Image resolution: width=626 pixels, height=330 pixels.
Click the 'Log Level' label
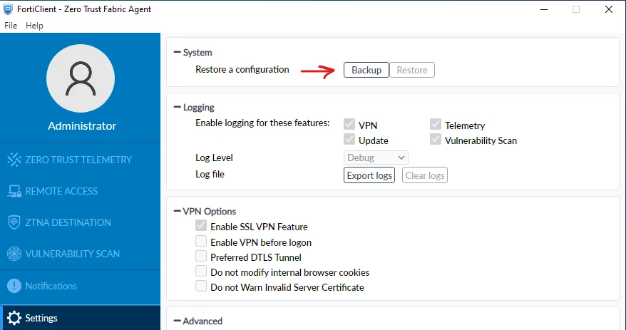click(214, 158)
